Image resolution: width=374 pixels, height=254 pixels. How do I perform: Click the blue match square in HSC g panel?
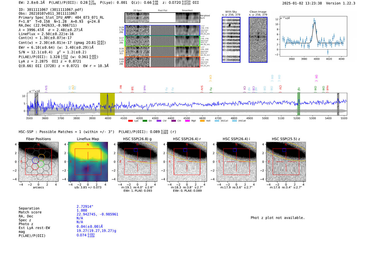coord(136,150)
